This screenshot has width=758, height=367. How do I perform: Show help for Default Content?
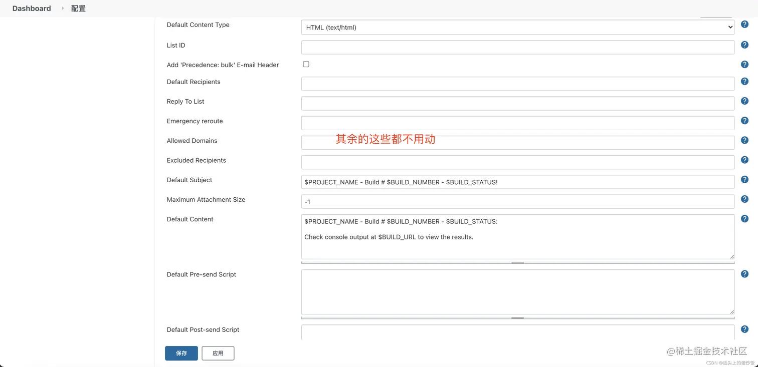[744, 219]
